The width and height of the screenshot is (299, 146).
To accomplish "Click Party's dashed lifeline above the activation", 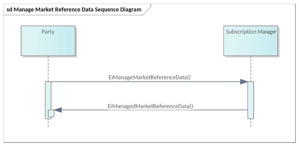I will (48, 69).
